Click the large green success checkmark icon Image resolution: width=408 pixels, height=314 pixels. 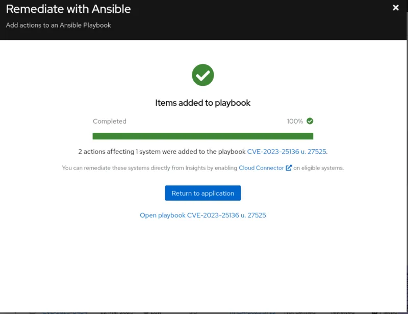(202, 76)
